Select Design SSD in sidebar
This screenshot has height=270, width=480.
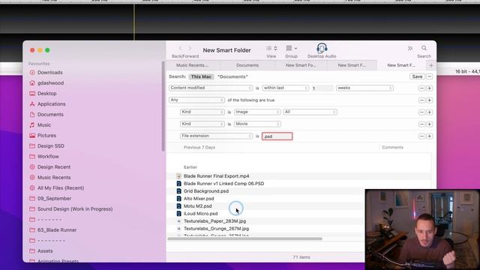pos(51,146)
